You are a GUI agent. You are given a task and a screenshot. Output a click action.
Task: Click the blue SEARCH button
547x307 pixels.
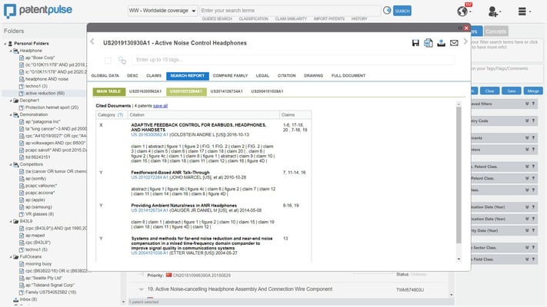(x=402, y=11)
